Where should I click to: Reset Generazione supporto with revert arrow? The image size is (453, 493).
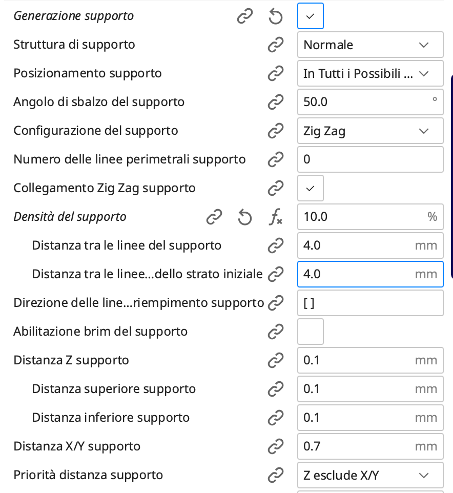tap(276, 16)
